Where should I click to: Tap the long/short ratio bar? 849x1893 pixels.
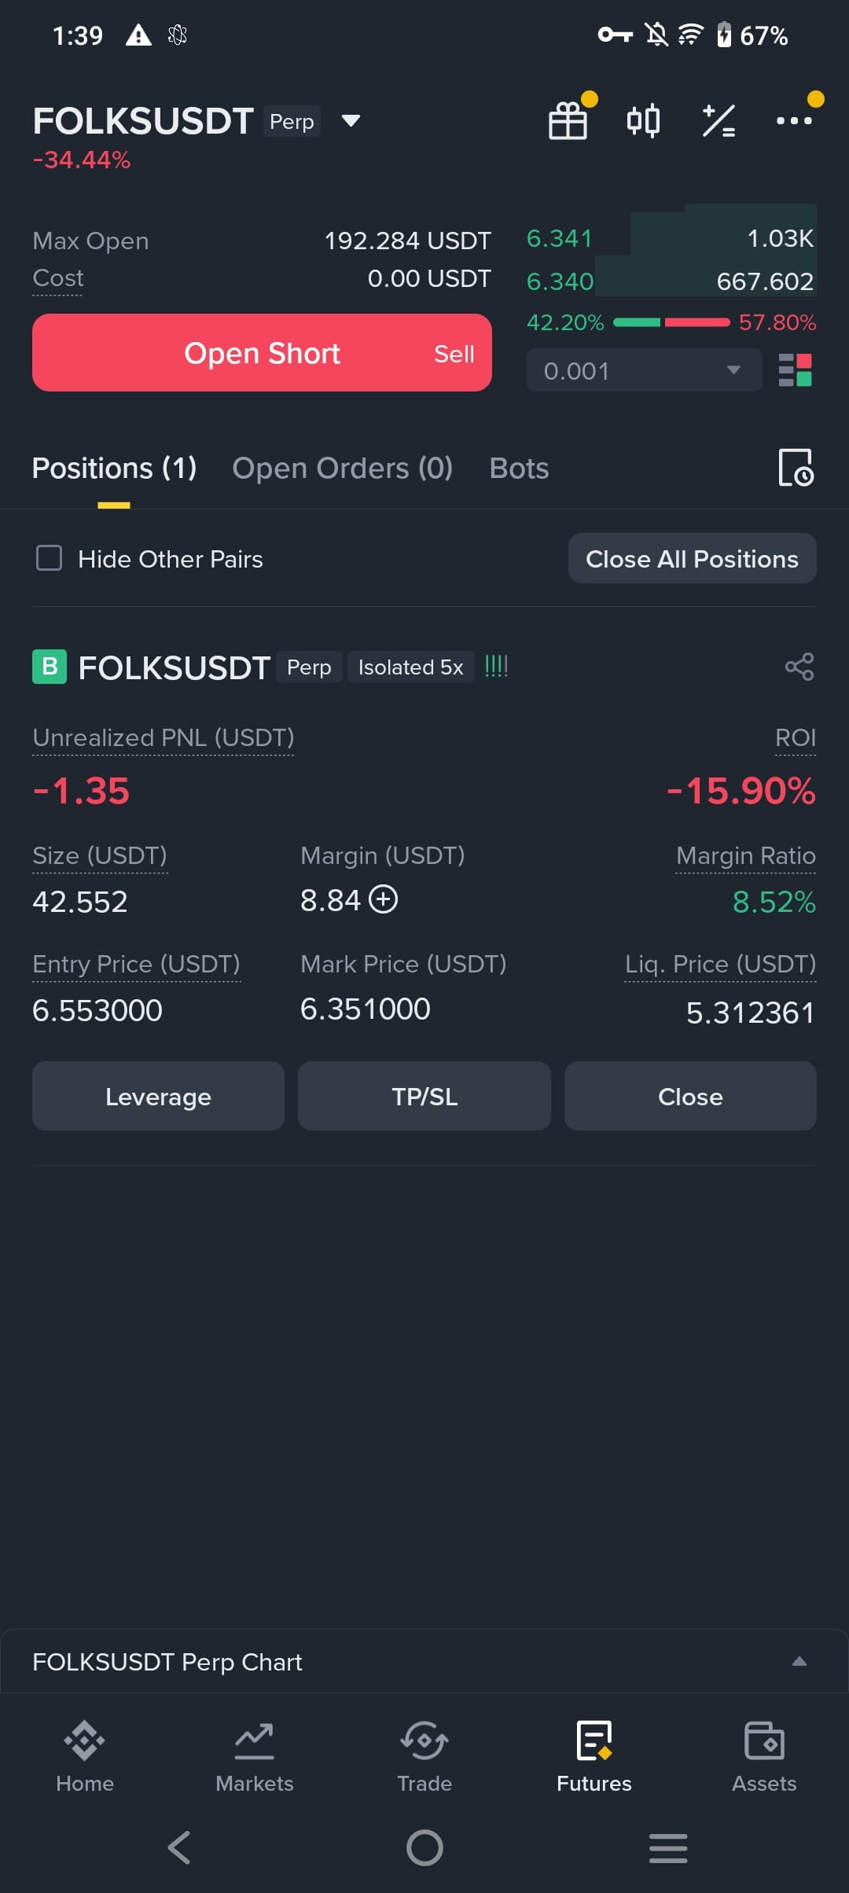pos(671,322)
